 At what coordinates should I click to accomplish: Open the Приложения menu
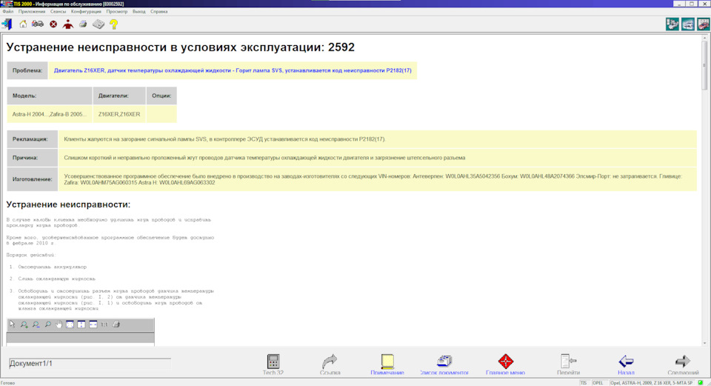[32, 11]
